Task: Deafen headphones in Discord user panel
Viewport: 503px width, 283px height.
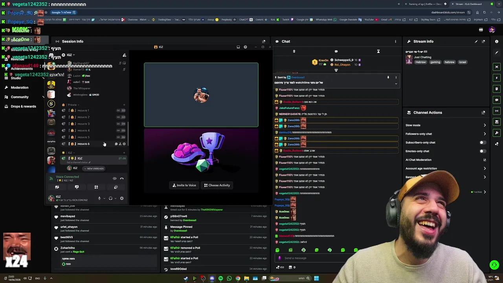Action: 110,198
